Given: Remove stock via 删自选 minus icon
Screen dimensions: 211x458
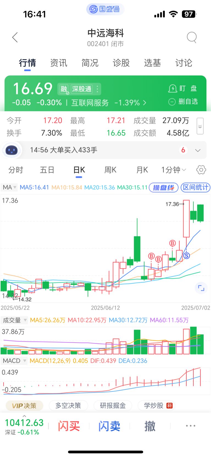Looking at the screenshot, I should pyautogui.click(x=172, y=102).
